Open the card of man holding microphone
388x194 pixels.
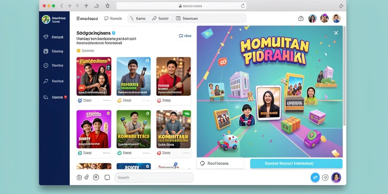[134, 76]
